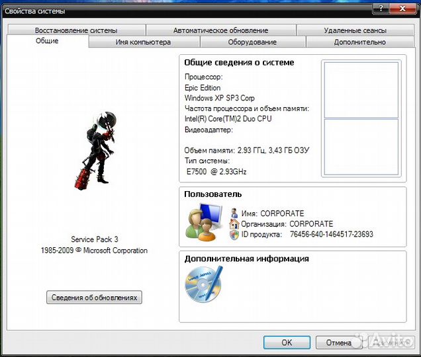Select the Общие tab
The width and height of the screenshot is (421, 357).
click(47, 41)
